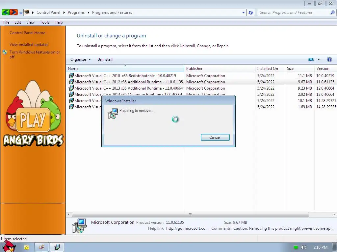Click the details pane product icon

[79, 226]
